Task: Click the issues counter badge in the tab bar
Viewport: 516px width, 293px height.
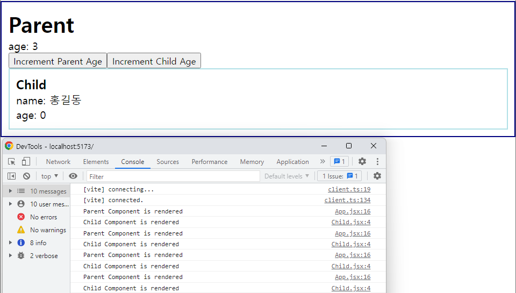Action: pyautogui.click(x=339, y=161)
